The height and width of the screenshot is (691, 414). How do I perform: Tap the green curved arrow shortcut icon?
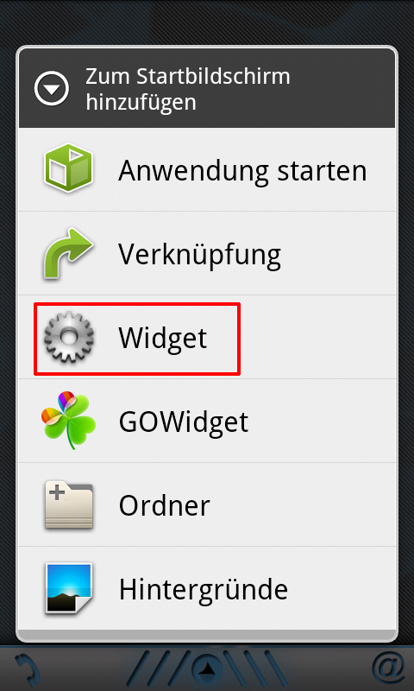coord(68,253)
